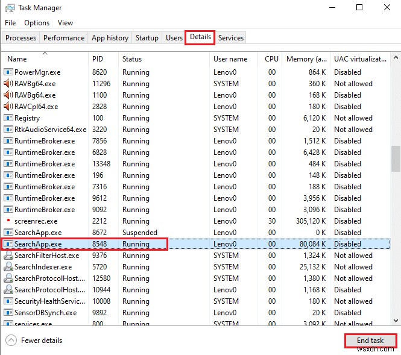This screenshot has height=355, width=401.
Task: Click the Task Manager title bar icon
Action: point(10,8)
